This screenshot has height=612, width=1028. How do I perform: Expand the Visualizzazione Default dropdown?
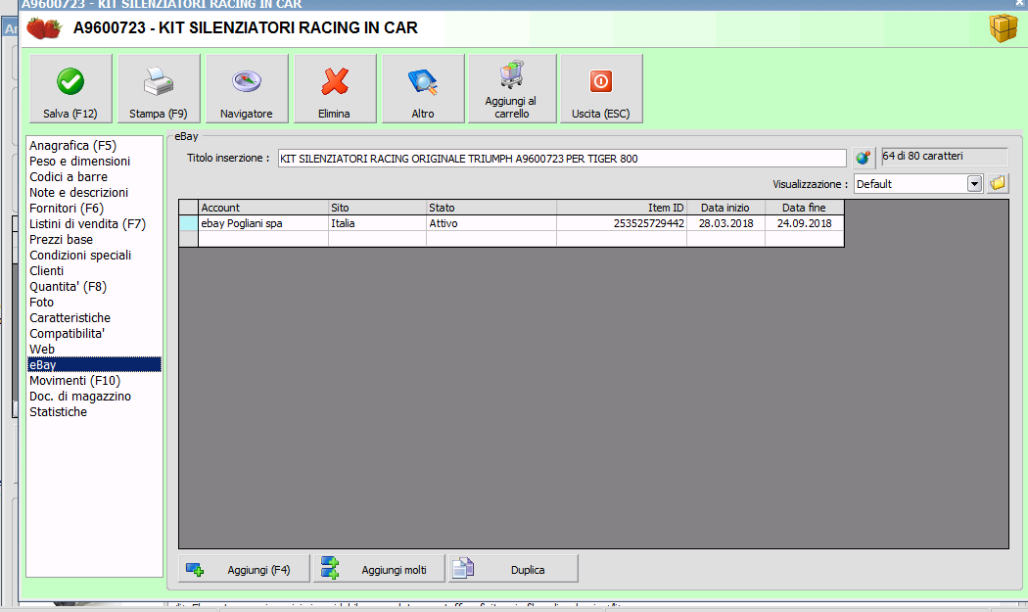[974, 183]
